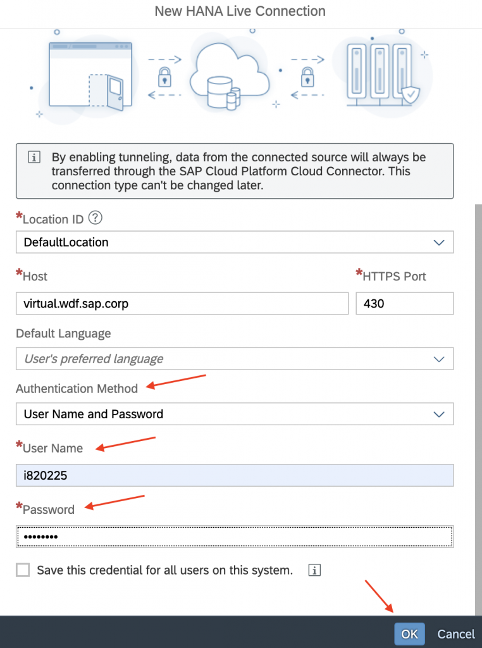This screenshot has height=648, width=482.
Task: Click the dialog's vertical scrollbar
Action: tap(478, 409)
